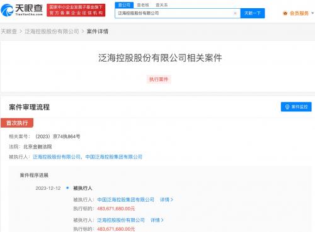The width and height of the screenshot is (315, 232).
Task: Click the blue timeline marker dot
Action: coord(67,188)
